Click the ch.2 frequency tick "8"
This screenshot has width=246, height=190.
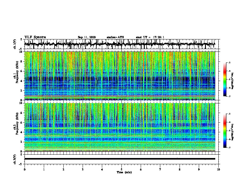[21, 113]
